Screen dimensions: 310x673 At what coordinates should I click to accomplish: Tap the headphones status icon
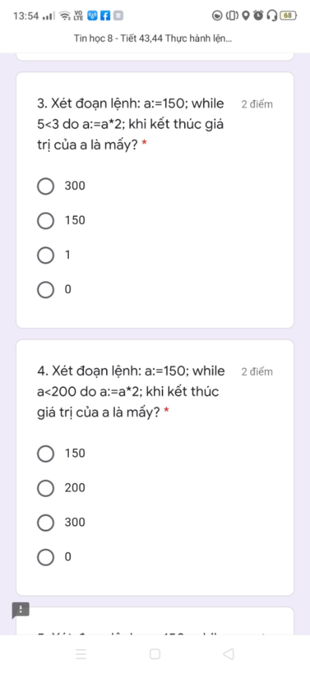[272, 15]
